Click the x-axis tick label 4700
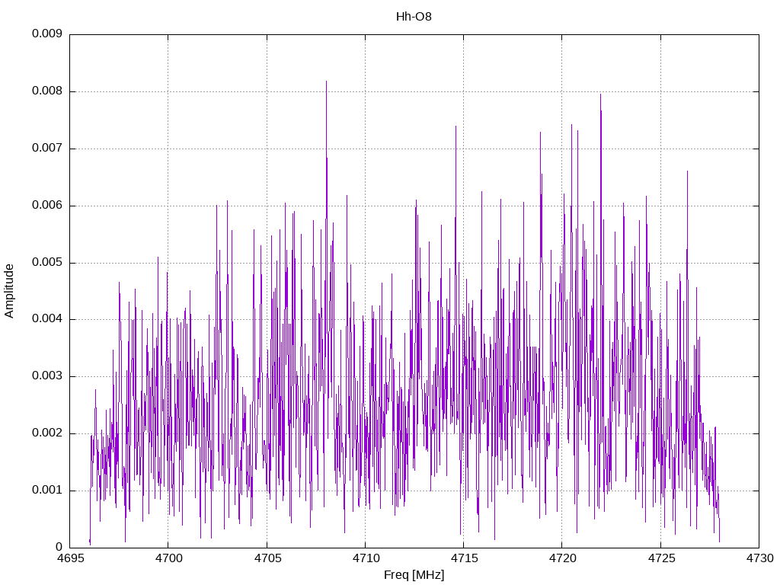Viewport: 780px width, 585px height. [x=168, y=558]
